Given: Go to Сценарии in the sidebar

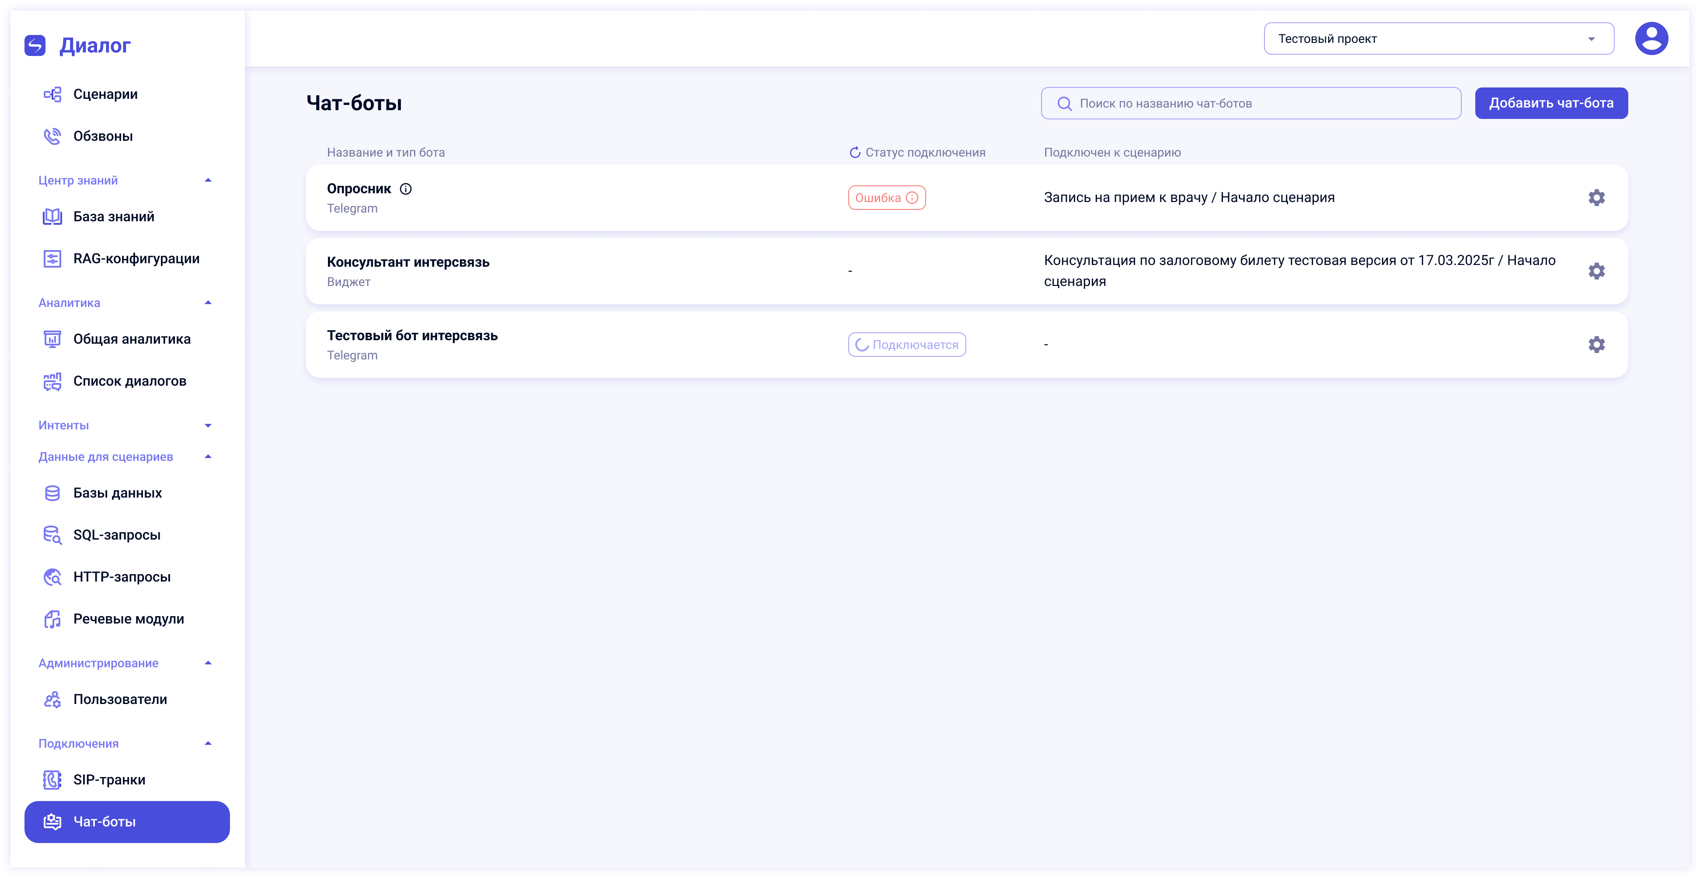Looking at the screenshot, I should click(105, 94).
